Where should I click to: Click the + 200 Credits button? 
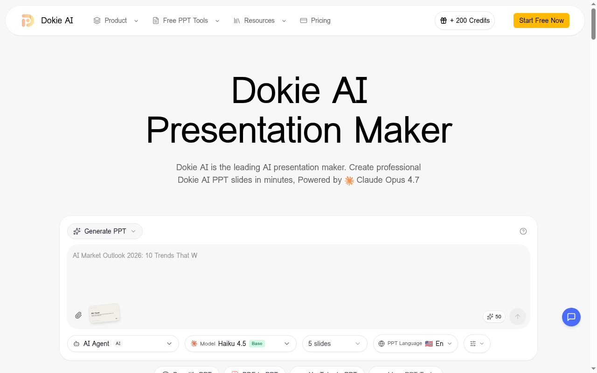click(x=465, y=21)
